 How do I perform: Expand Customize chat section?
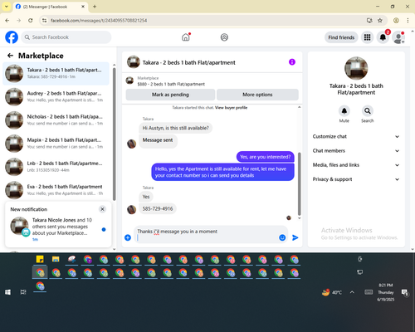tap(356, 136)
